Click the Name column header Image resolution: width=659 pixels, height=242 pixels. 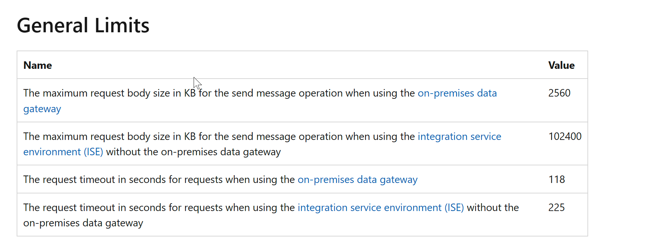coord(38,65)
